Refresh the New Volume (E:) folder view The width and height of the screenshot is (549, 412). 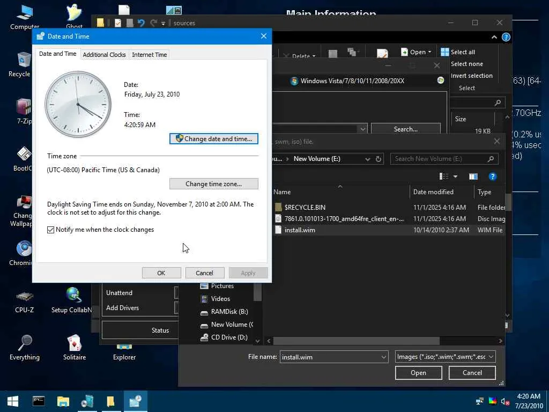[379, 159]
